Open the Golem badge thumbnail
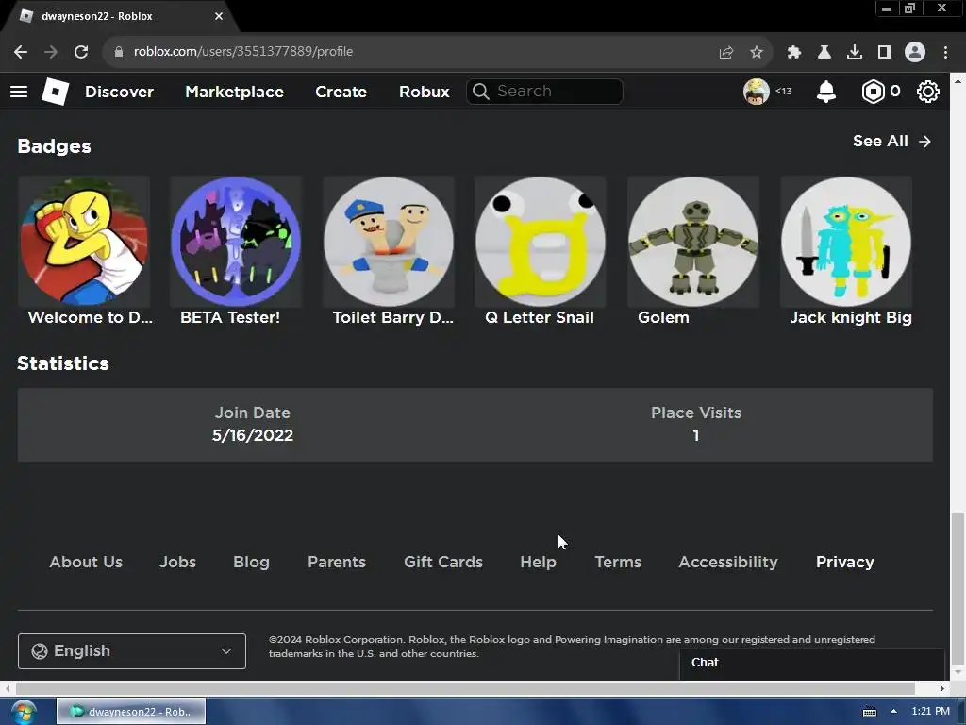Screen dimensions: 966x725 (x=693, y=242)
